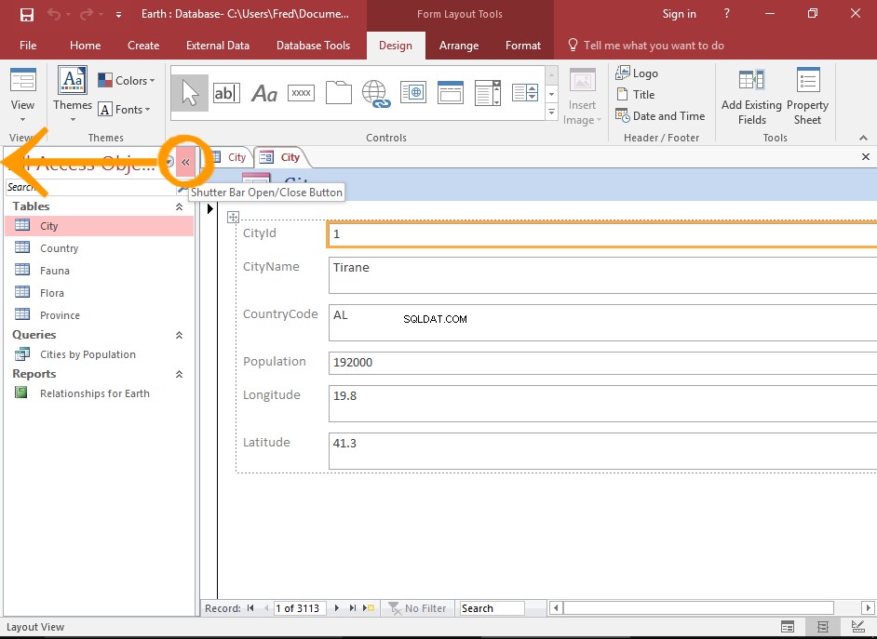Image resolution: width=877 pixels, height=639 pixels.
Task: Click the record Search box
Action: 491,608
